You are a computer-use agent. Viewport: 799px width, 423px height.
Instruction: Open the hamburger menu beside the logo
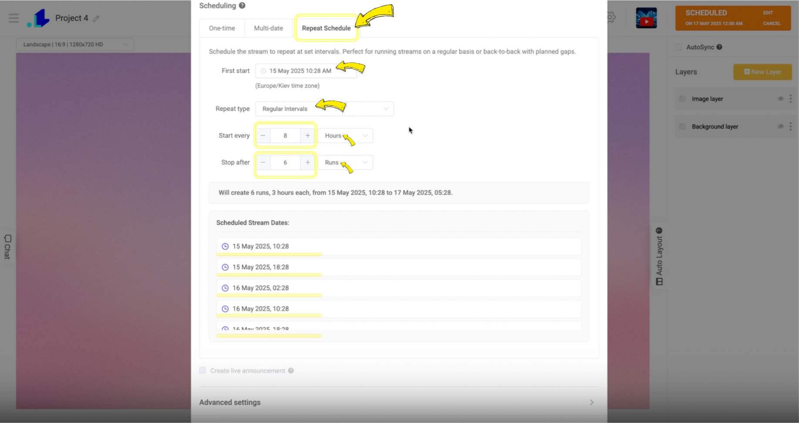pos(14,18)
